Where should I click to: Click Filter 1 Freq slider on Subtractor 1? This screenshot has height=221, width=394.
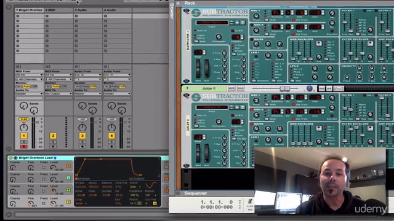345,22
